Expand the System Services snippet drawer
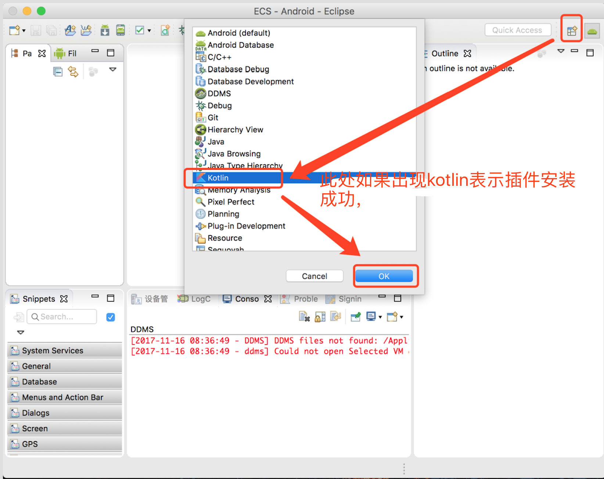The height and width of the screenshot is (479, 604). tap(65, 350)
